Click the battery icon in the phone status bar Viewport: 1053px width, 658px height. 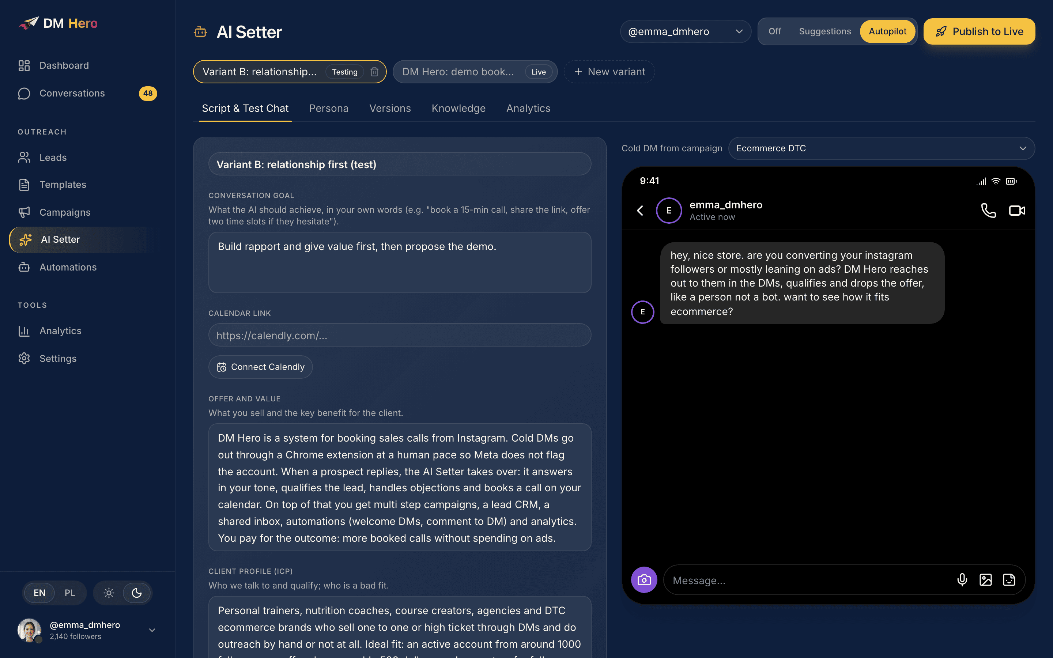(x=1011, y=181)
